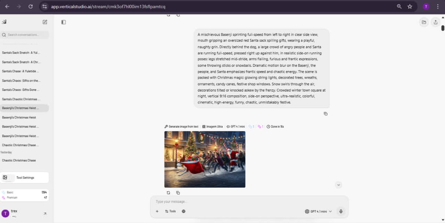Viewport: 445px width, 223px height.
Task: Regenerate the image with the refresh icon
Action: coord(168,193)
